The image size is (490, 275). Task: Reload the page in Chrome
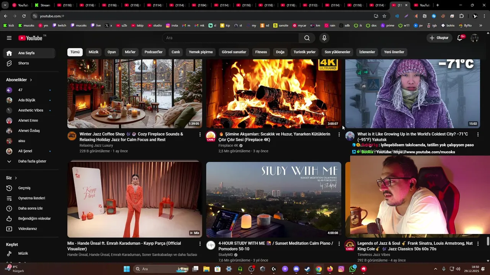(24, 16)
